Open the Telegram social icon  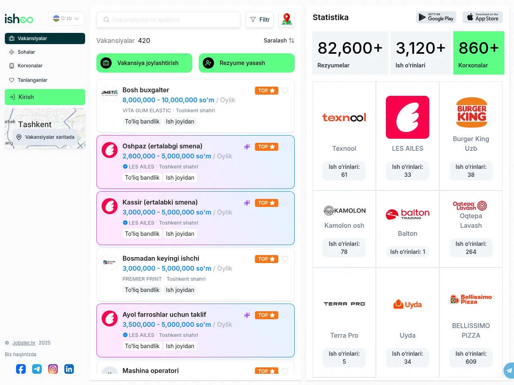[x=37, y=369]
